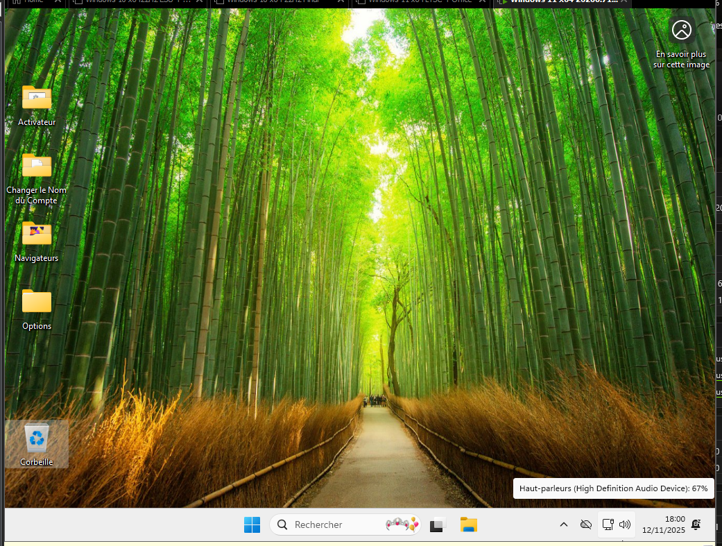Click the speaker volume icon in the tray
Image resolution: width=722 pixels, height=546 pixels.
(x=625, y=524)
